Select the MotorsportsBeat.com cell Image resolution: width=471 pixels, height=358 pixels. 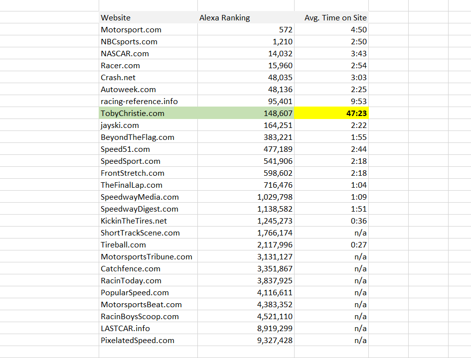tap(148, 305)
